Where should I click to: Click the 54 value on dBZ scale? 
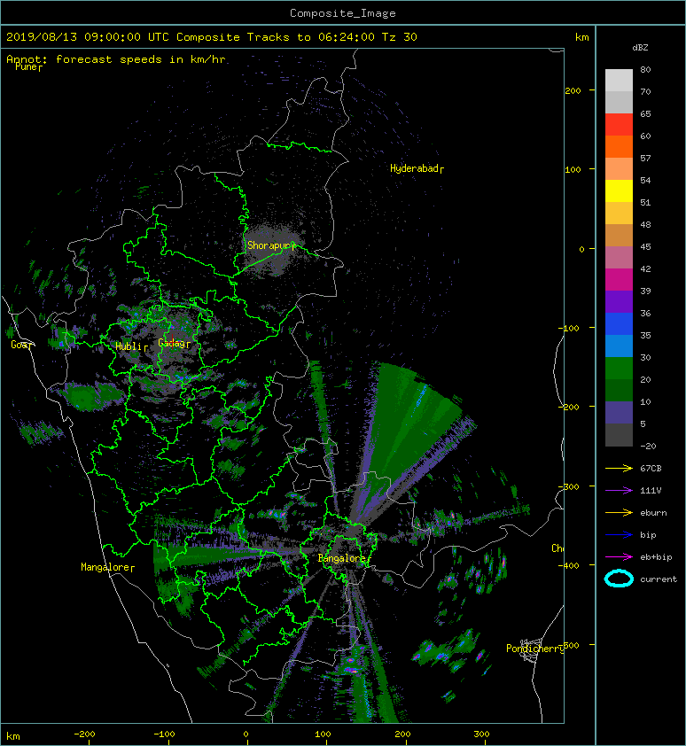[x=645, y=180]
